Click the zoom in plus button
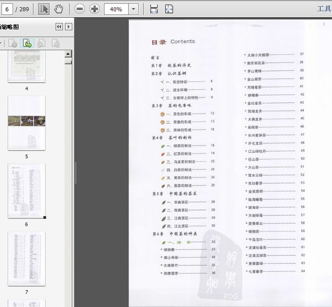Image resolution: width=332 pixels, height=307 pixels. [94, 9]
